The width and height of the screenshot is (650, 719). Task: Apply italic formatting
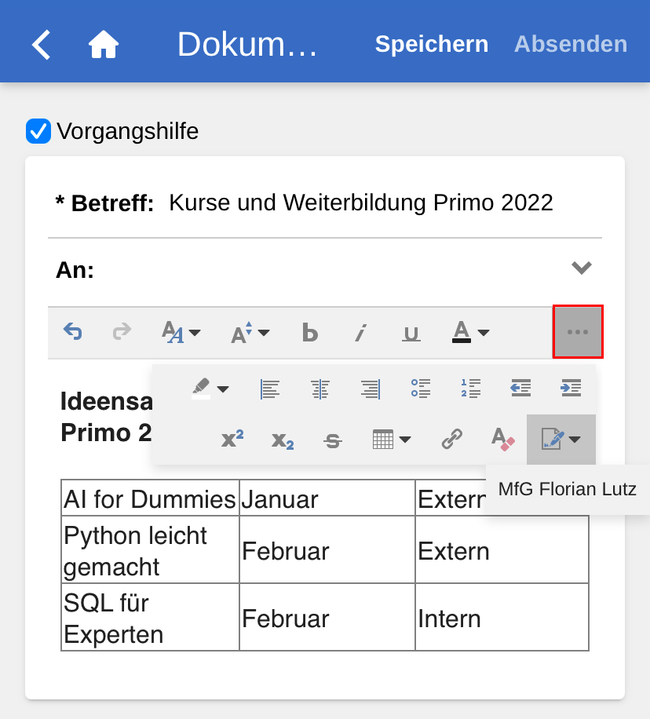coord(360,332)
